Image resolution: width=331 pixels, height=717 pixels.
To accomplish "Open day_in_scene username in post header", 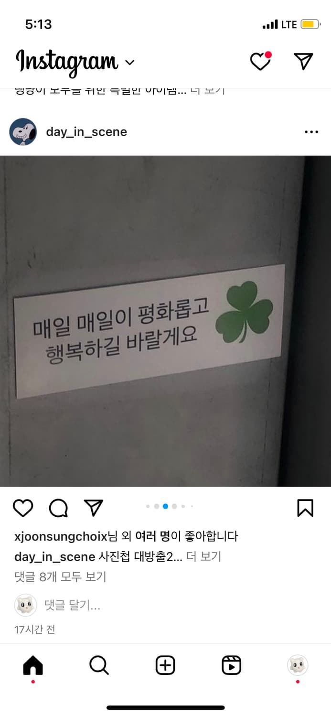I will pyautogui.click(x=86, y=132).
